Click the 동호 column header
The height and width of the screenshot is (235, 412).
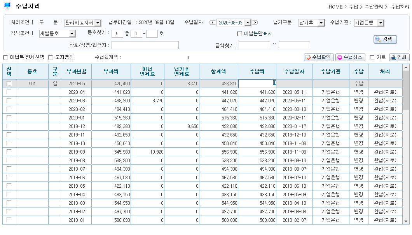(32, 71)
